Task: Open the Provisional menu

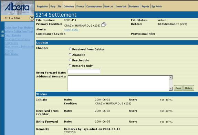Action: (x=134, y=7)
